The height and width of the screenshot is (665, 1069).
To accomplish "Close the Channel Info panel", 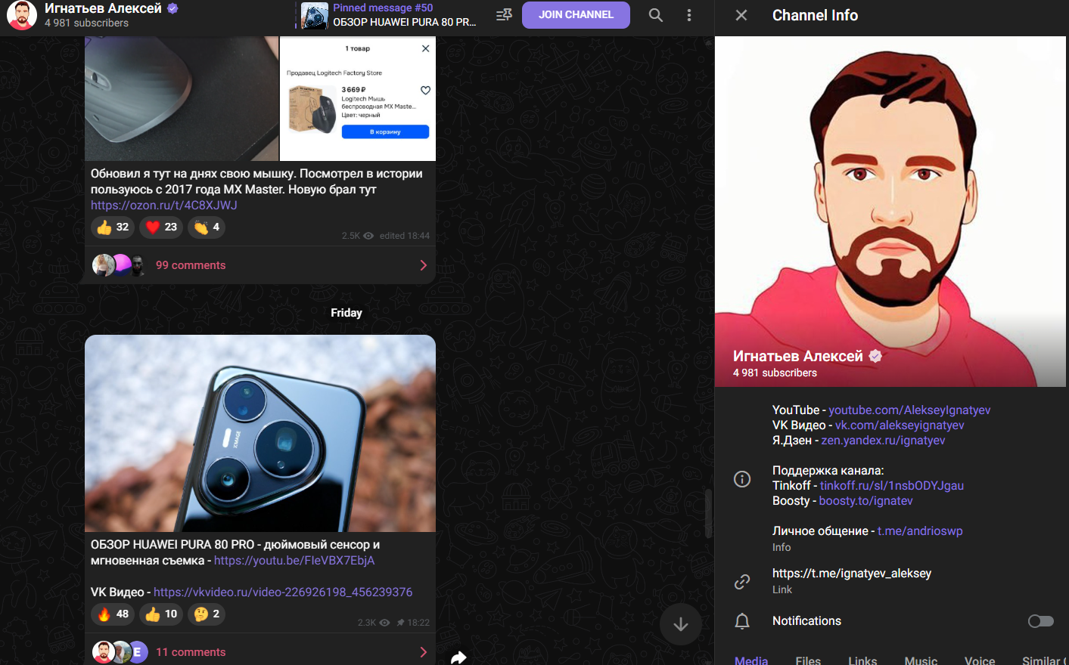I will (x=741, y=15).
